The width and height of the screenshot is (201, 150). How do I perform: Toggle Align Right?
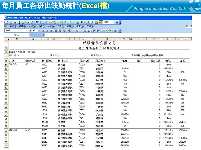(x=64, y=31)
